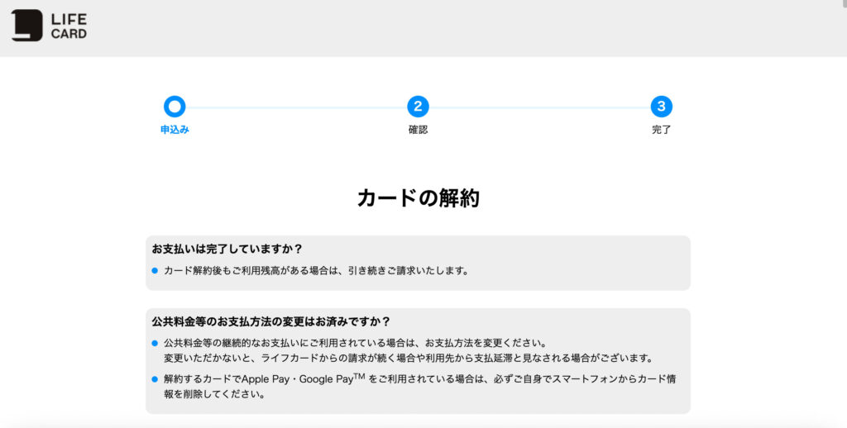Click the 変更いただかないと warning sentence

pos(409,359)
